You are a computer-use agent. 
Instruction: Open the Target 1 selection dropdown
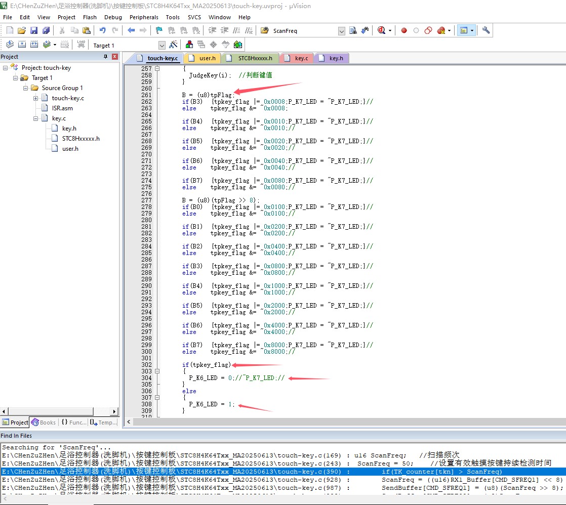pos(162,45)
